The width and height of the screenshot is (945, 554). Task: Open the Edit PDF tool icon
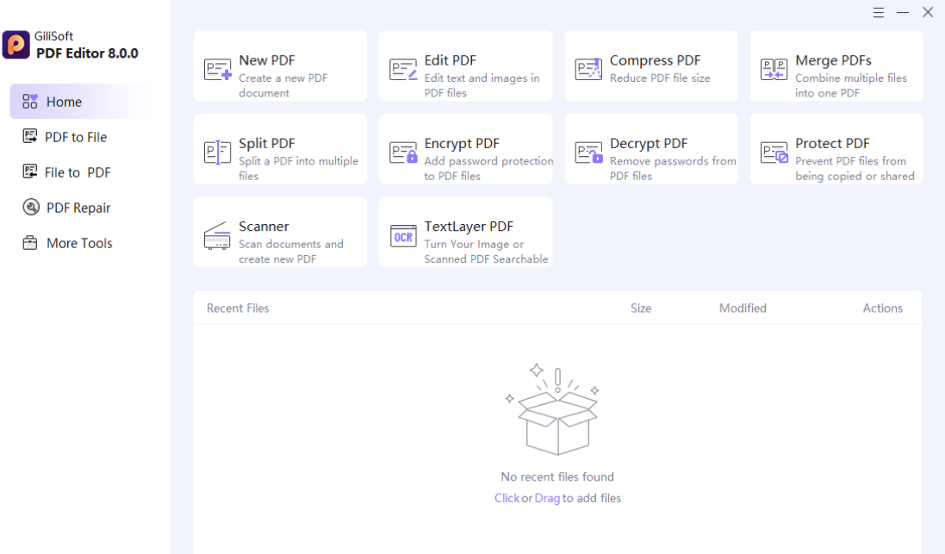point(403,69)
